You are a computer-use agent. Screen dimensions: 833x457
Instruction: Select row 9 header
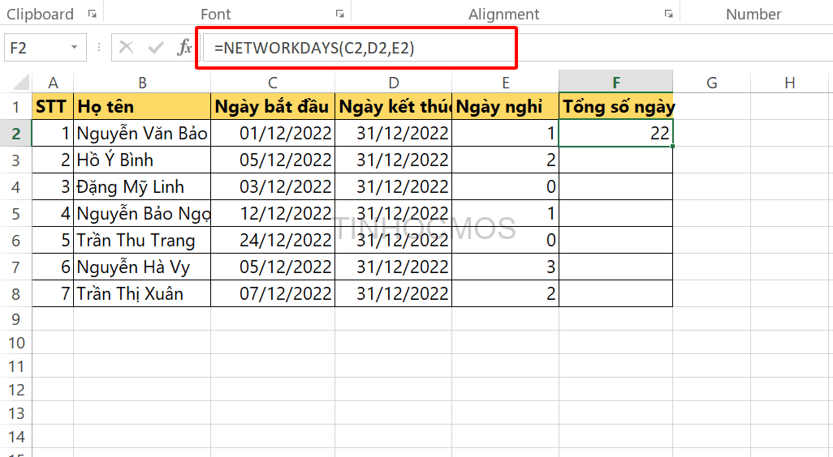[16, 318]
